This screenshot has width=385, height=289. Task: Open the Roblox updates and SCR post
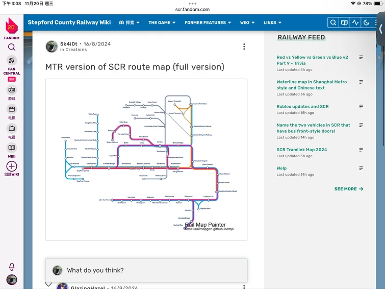click(302, 107)
